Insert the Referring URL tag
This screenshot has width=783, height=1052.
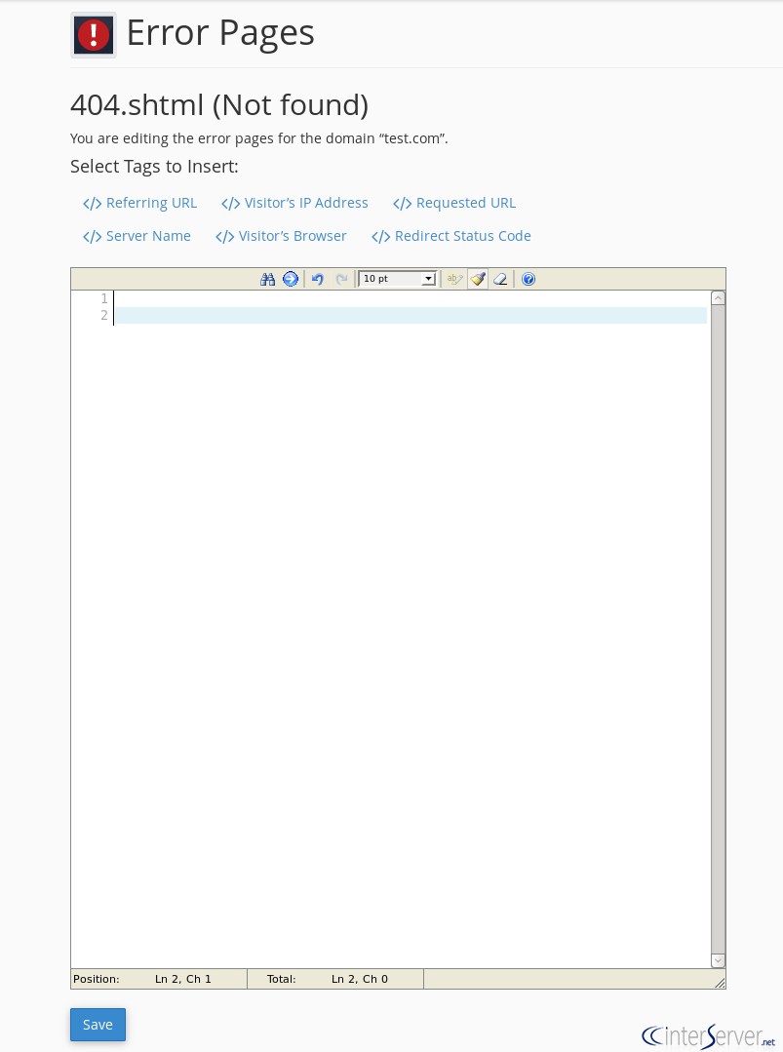[x=140, y=204]
